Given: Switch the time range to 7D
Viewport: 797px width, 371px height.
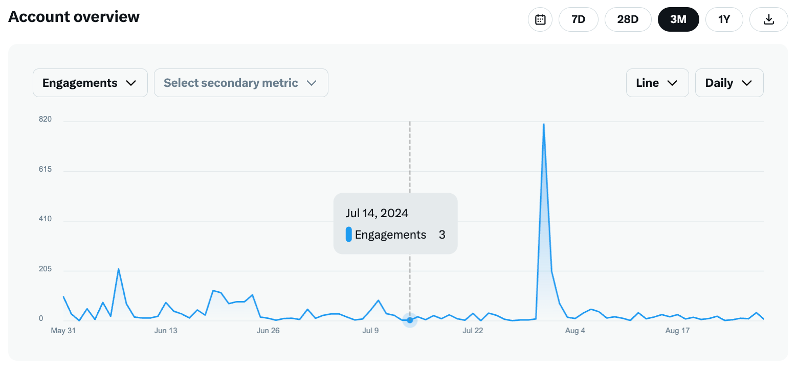Looking at the screenshot, I should 579,19.
